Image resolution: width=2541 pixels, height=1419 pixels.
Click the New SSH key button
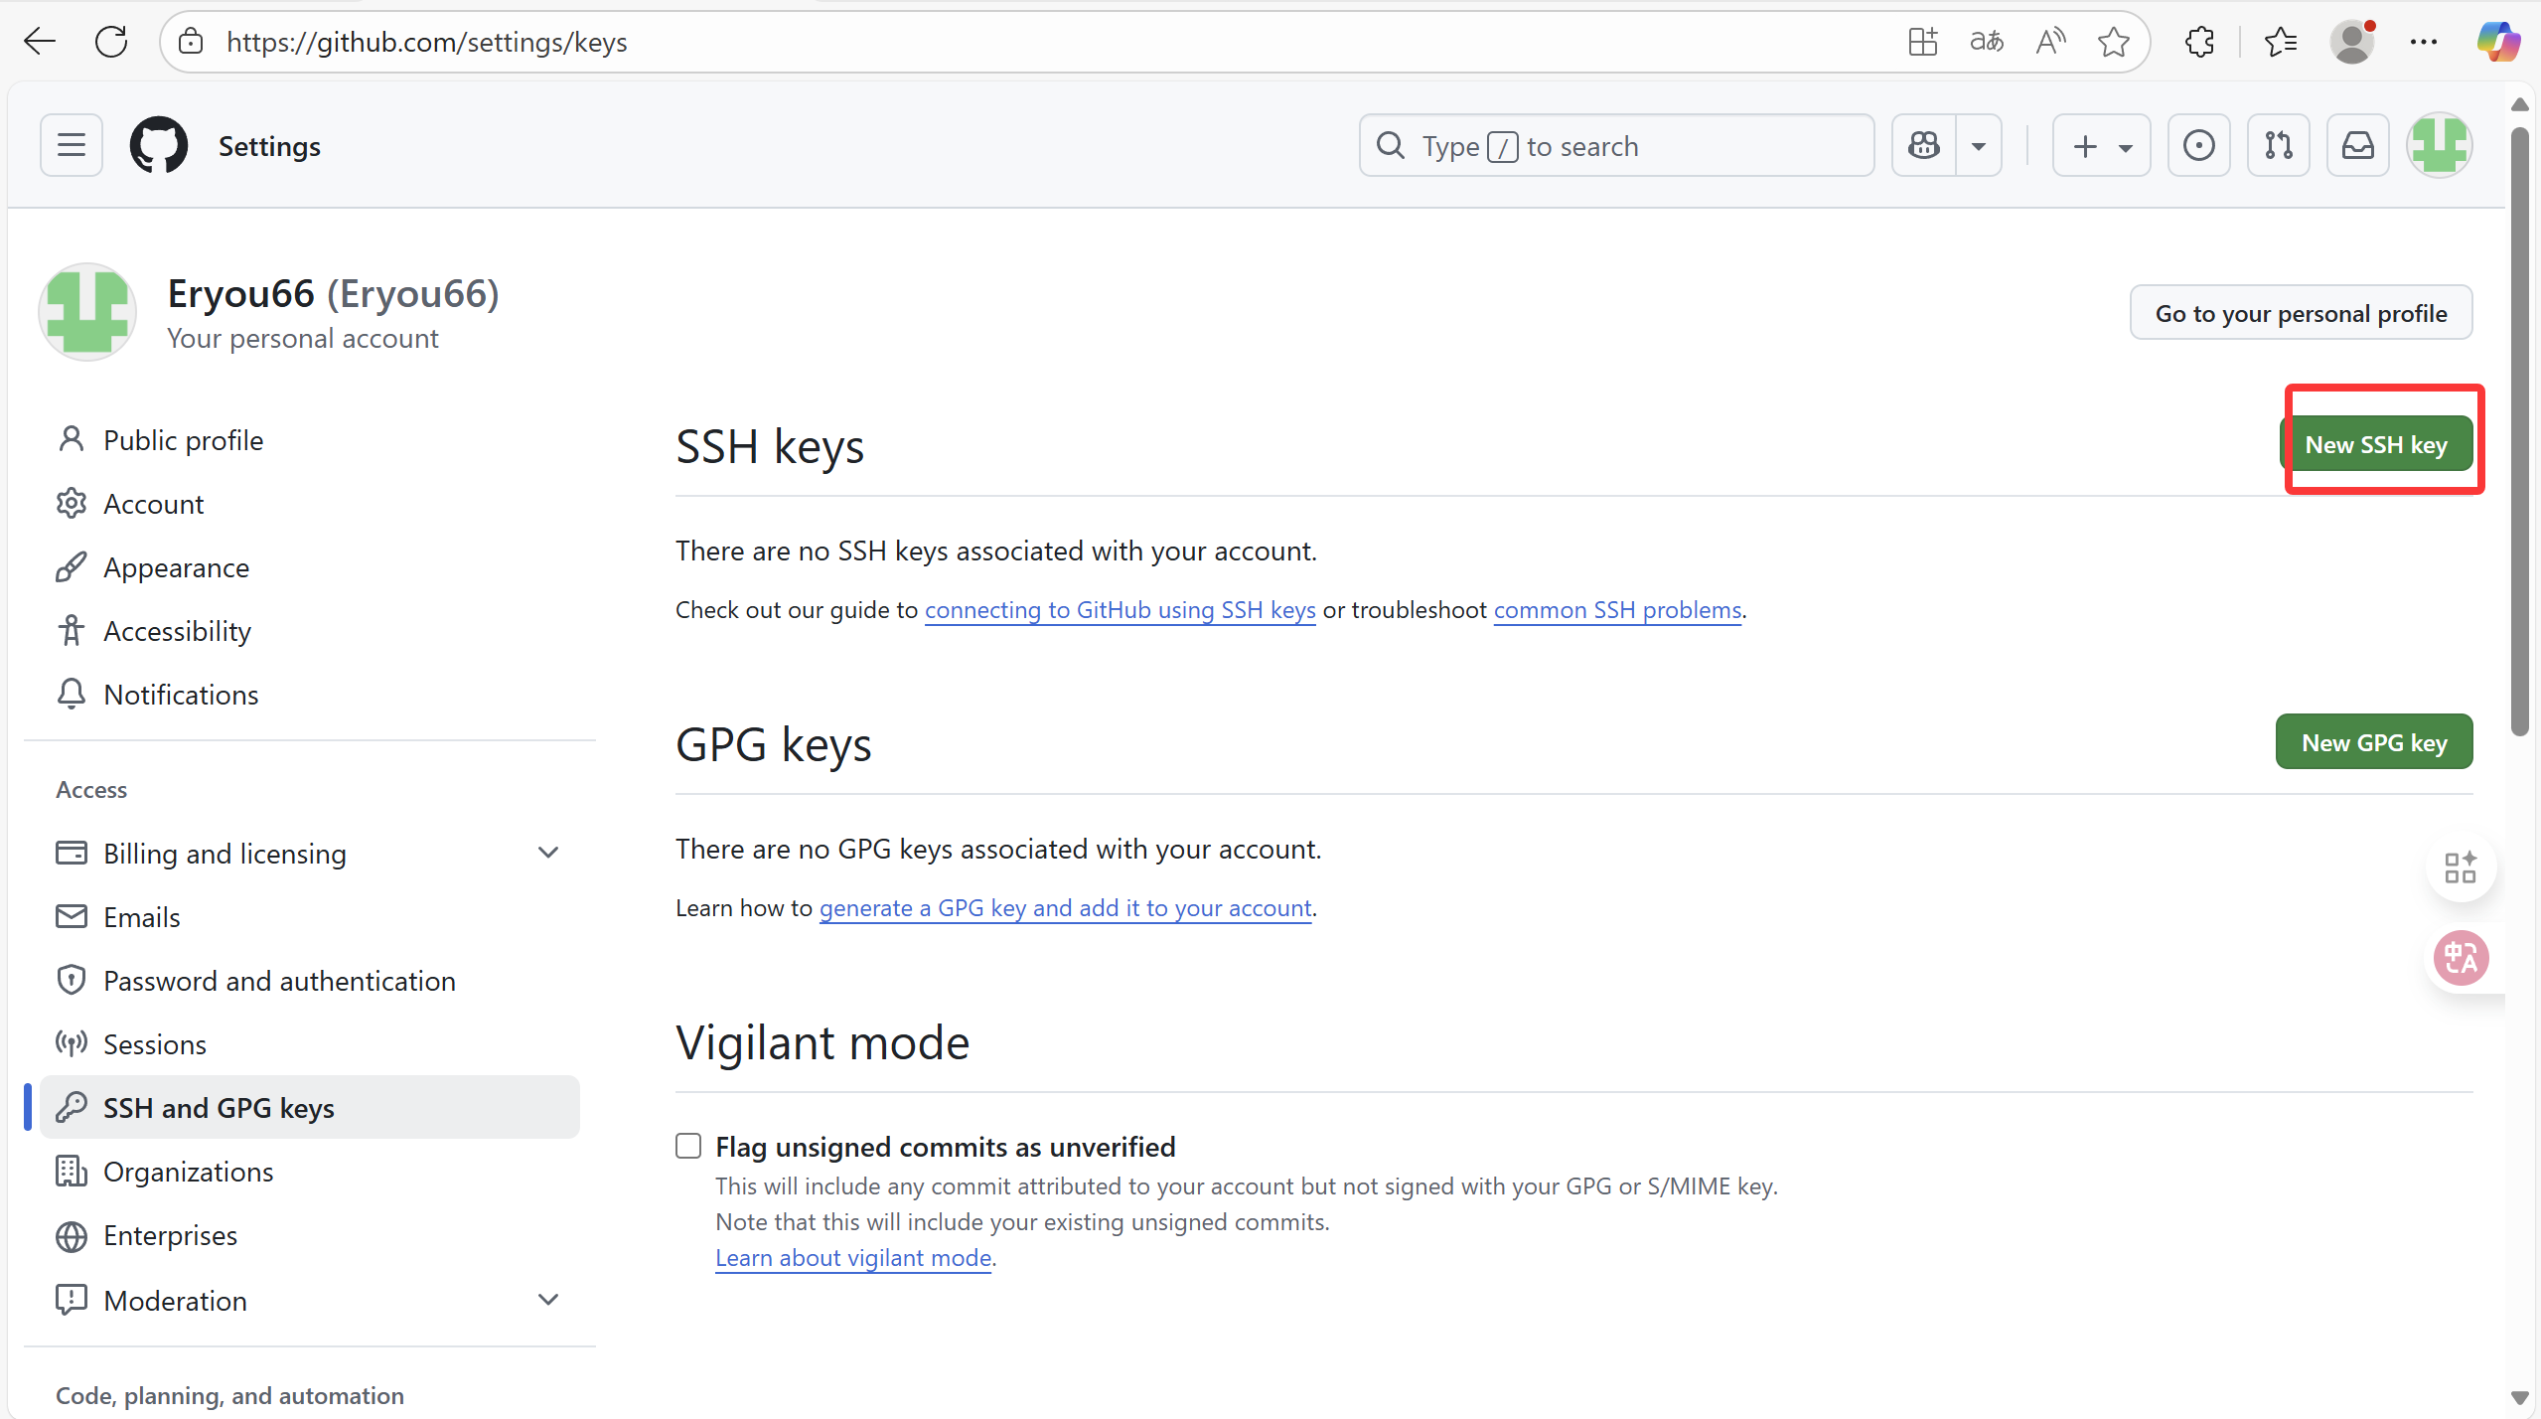coord(2375,444)
